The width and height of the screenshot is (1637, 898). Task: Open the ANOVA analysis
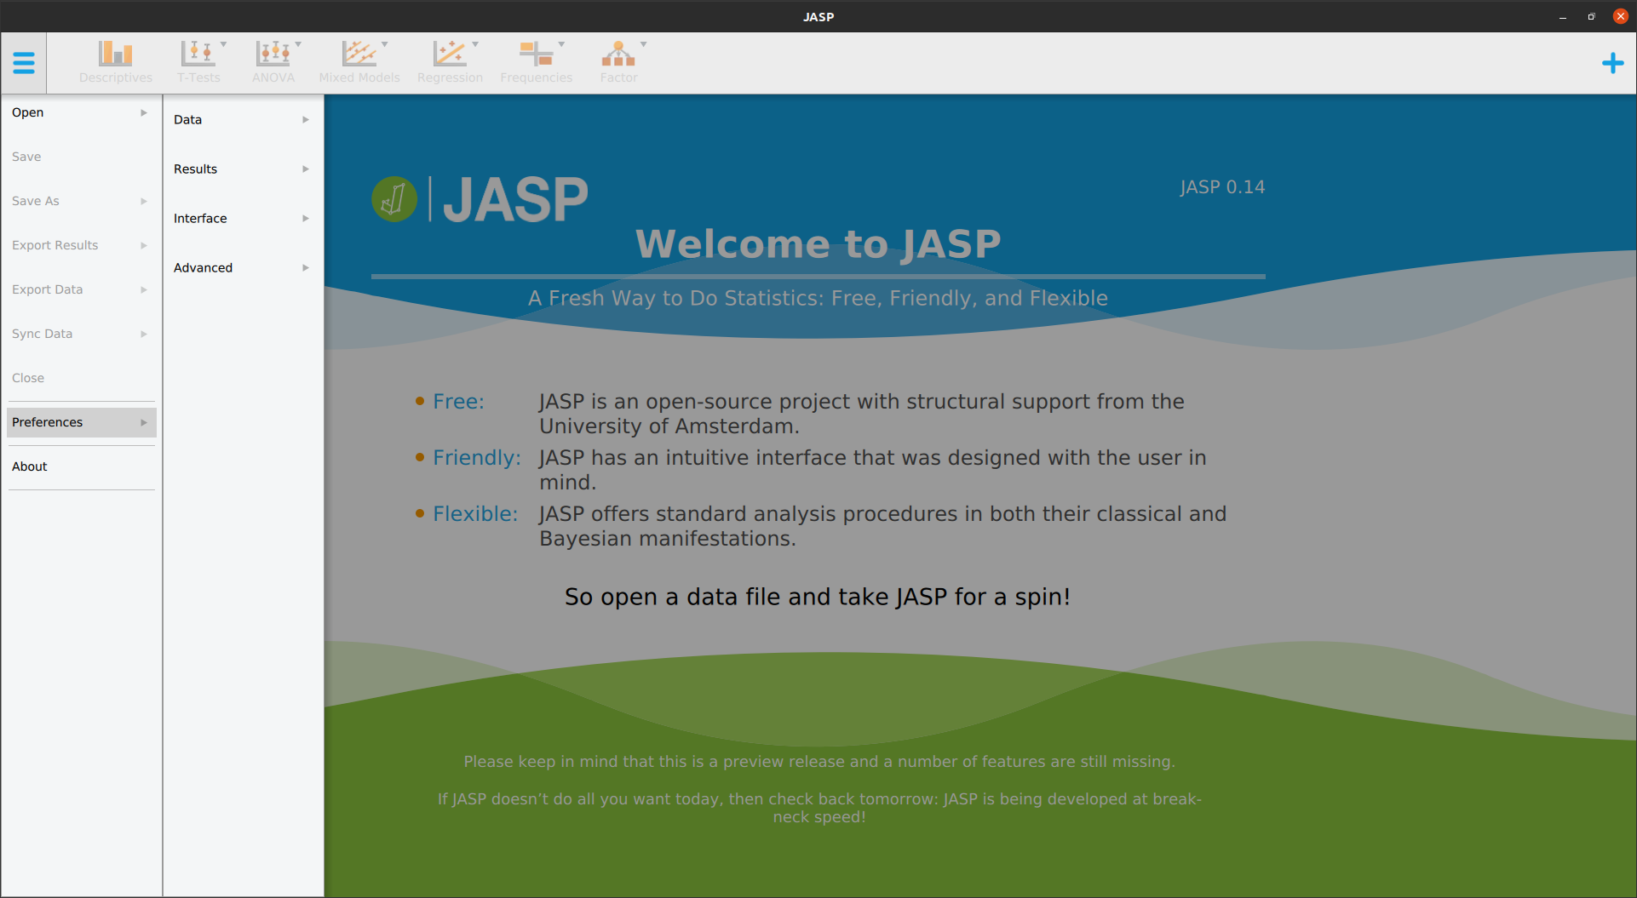[273, 60]
